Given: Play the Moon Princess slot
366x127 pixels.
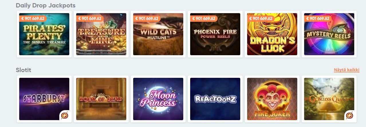Looking at the screenshot, I should (x=158, y=99).
